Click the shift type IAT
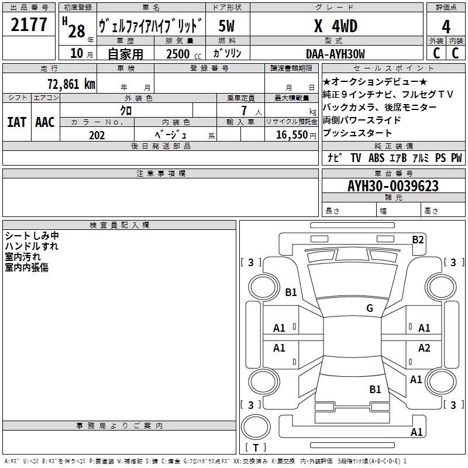468x468 pixels. (17, 122)
